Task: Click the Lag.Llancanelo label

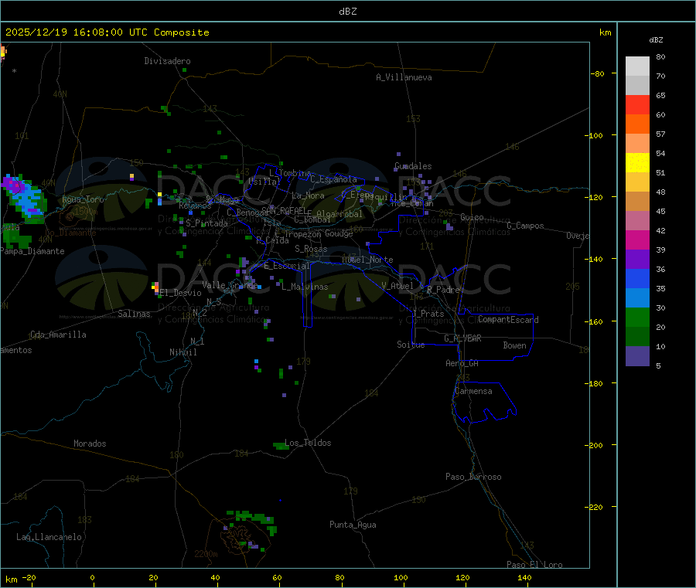Action: click(49, 537)
